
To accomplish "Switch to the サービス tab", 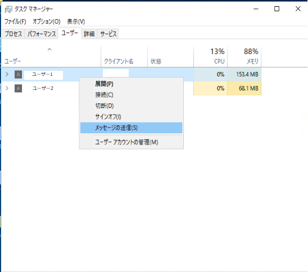I will coord(108,34).
